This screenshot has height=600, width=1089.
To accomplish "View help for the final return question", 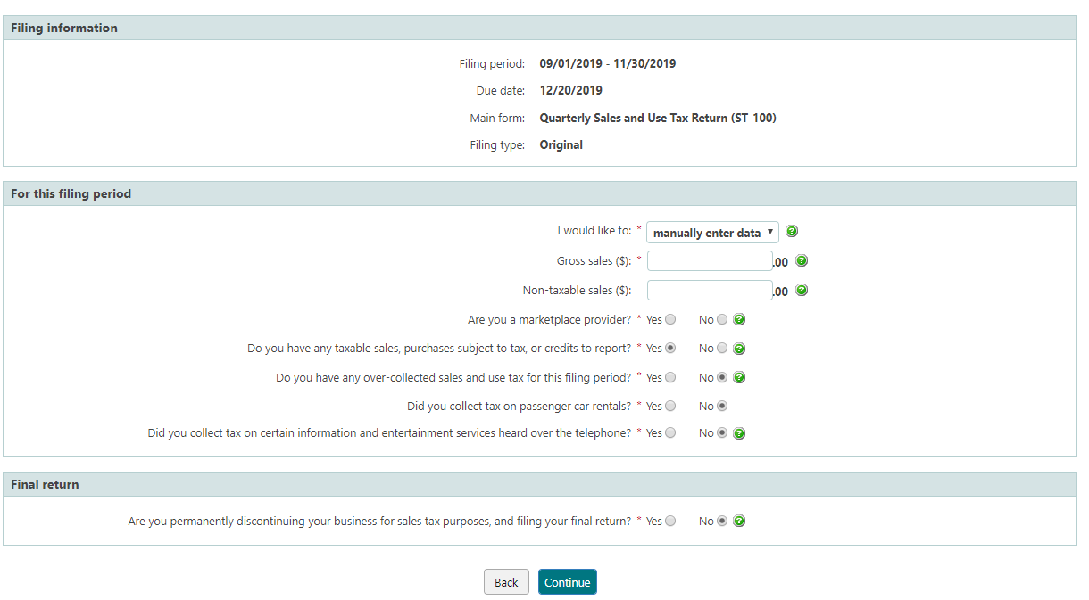I will 739,522.
